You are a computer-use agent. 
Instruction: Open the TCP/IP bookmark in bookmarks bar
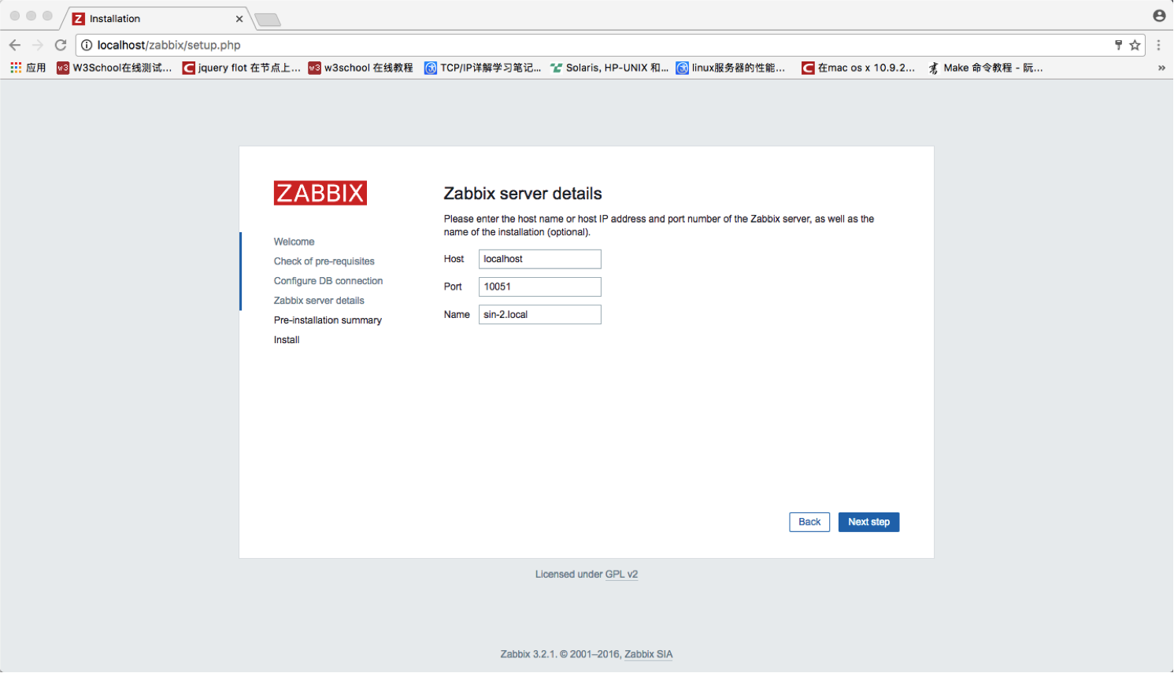click(x=483, y=68)
